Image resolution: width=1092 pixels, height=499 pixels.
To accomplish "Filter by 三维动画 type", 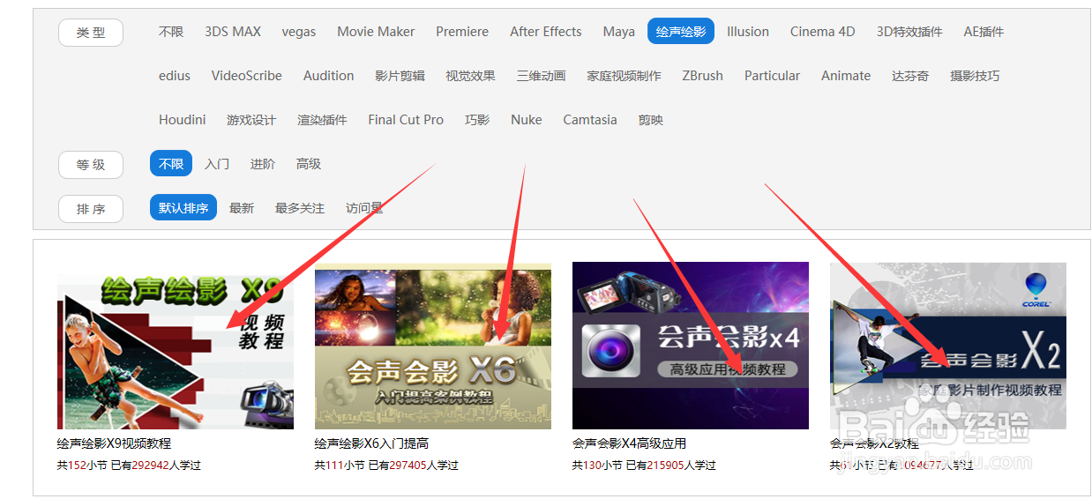I will pyautogui.click(x=542, y=76).
